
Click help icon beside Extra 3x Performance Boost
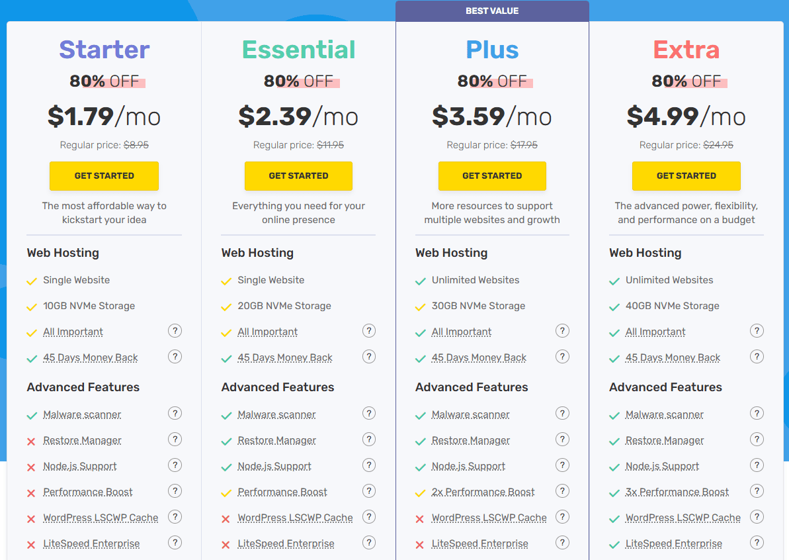[x=757, y=491]
